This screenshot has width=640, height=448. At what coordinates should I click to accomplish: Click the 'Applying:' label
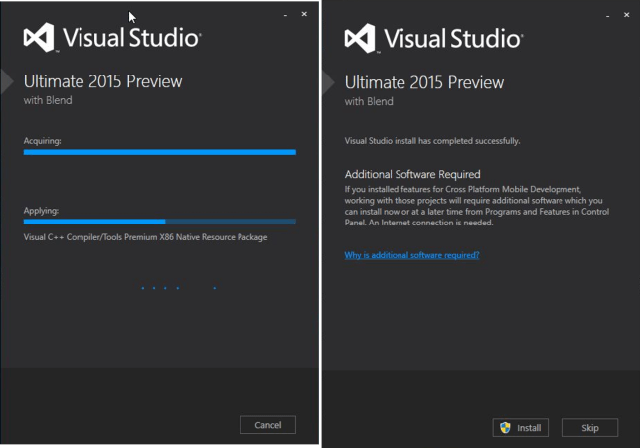41,211
